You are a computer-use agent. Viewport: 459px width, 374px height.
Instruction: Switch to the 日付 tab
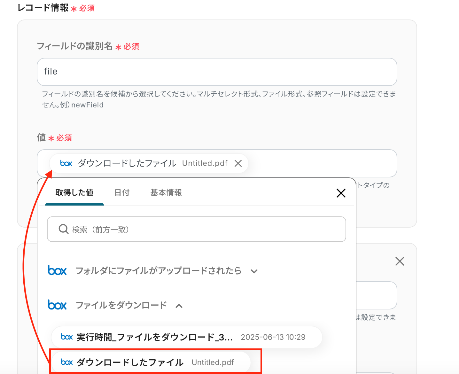click(x=122, y=193)
